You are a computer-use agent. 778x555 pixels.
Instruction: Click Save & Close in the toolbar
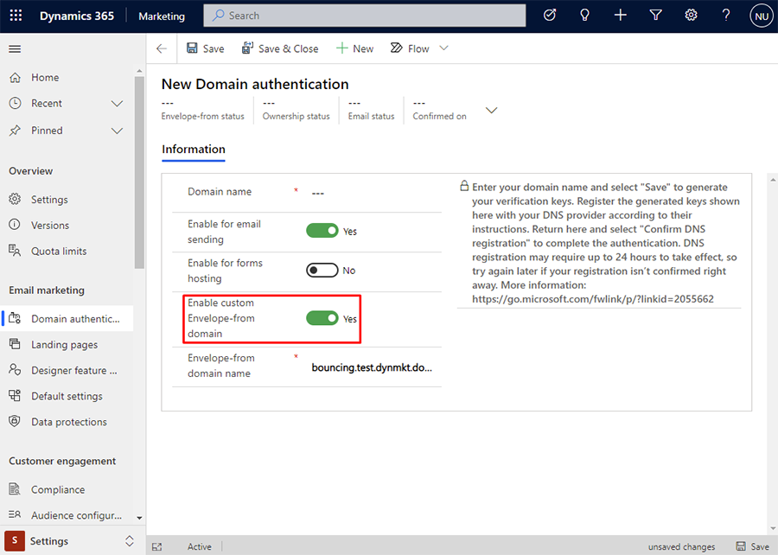[x=280, y=48]
